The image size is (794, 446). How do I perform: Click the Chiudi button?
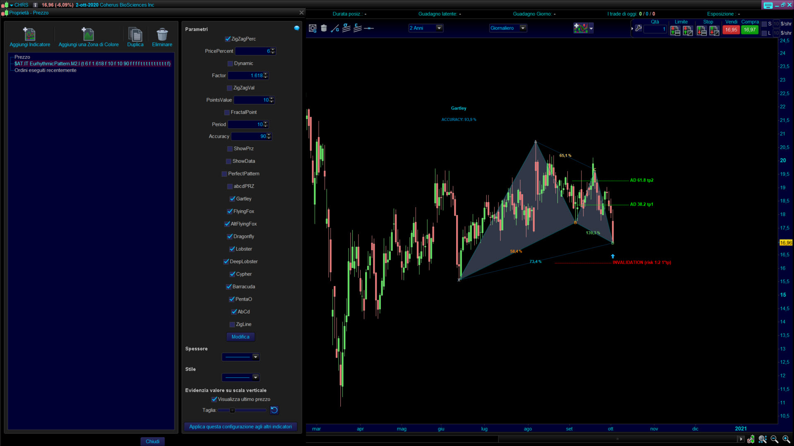tap(152, 441)
